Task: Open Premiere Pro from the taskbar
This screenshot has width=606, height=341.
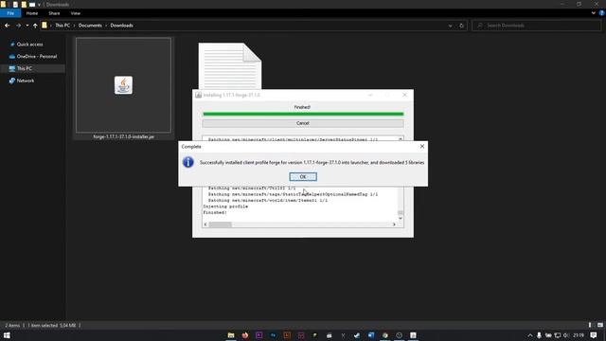Action: click(x=258, y=335)
